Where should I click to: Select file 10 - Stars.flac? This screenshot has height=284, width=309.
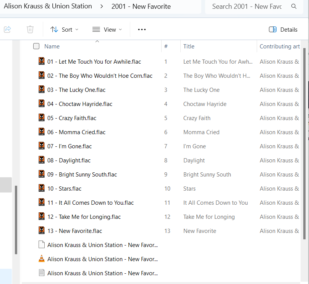[65, 189]
